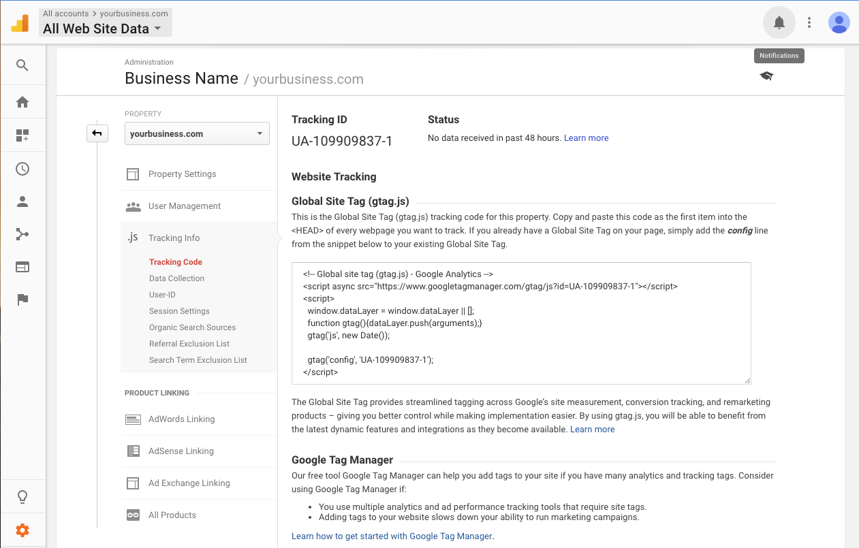Go to Home in the left sidebar
The height and width of the screenshot is (548, 859).
tap(22, 102)
